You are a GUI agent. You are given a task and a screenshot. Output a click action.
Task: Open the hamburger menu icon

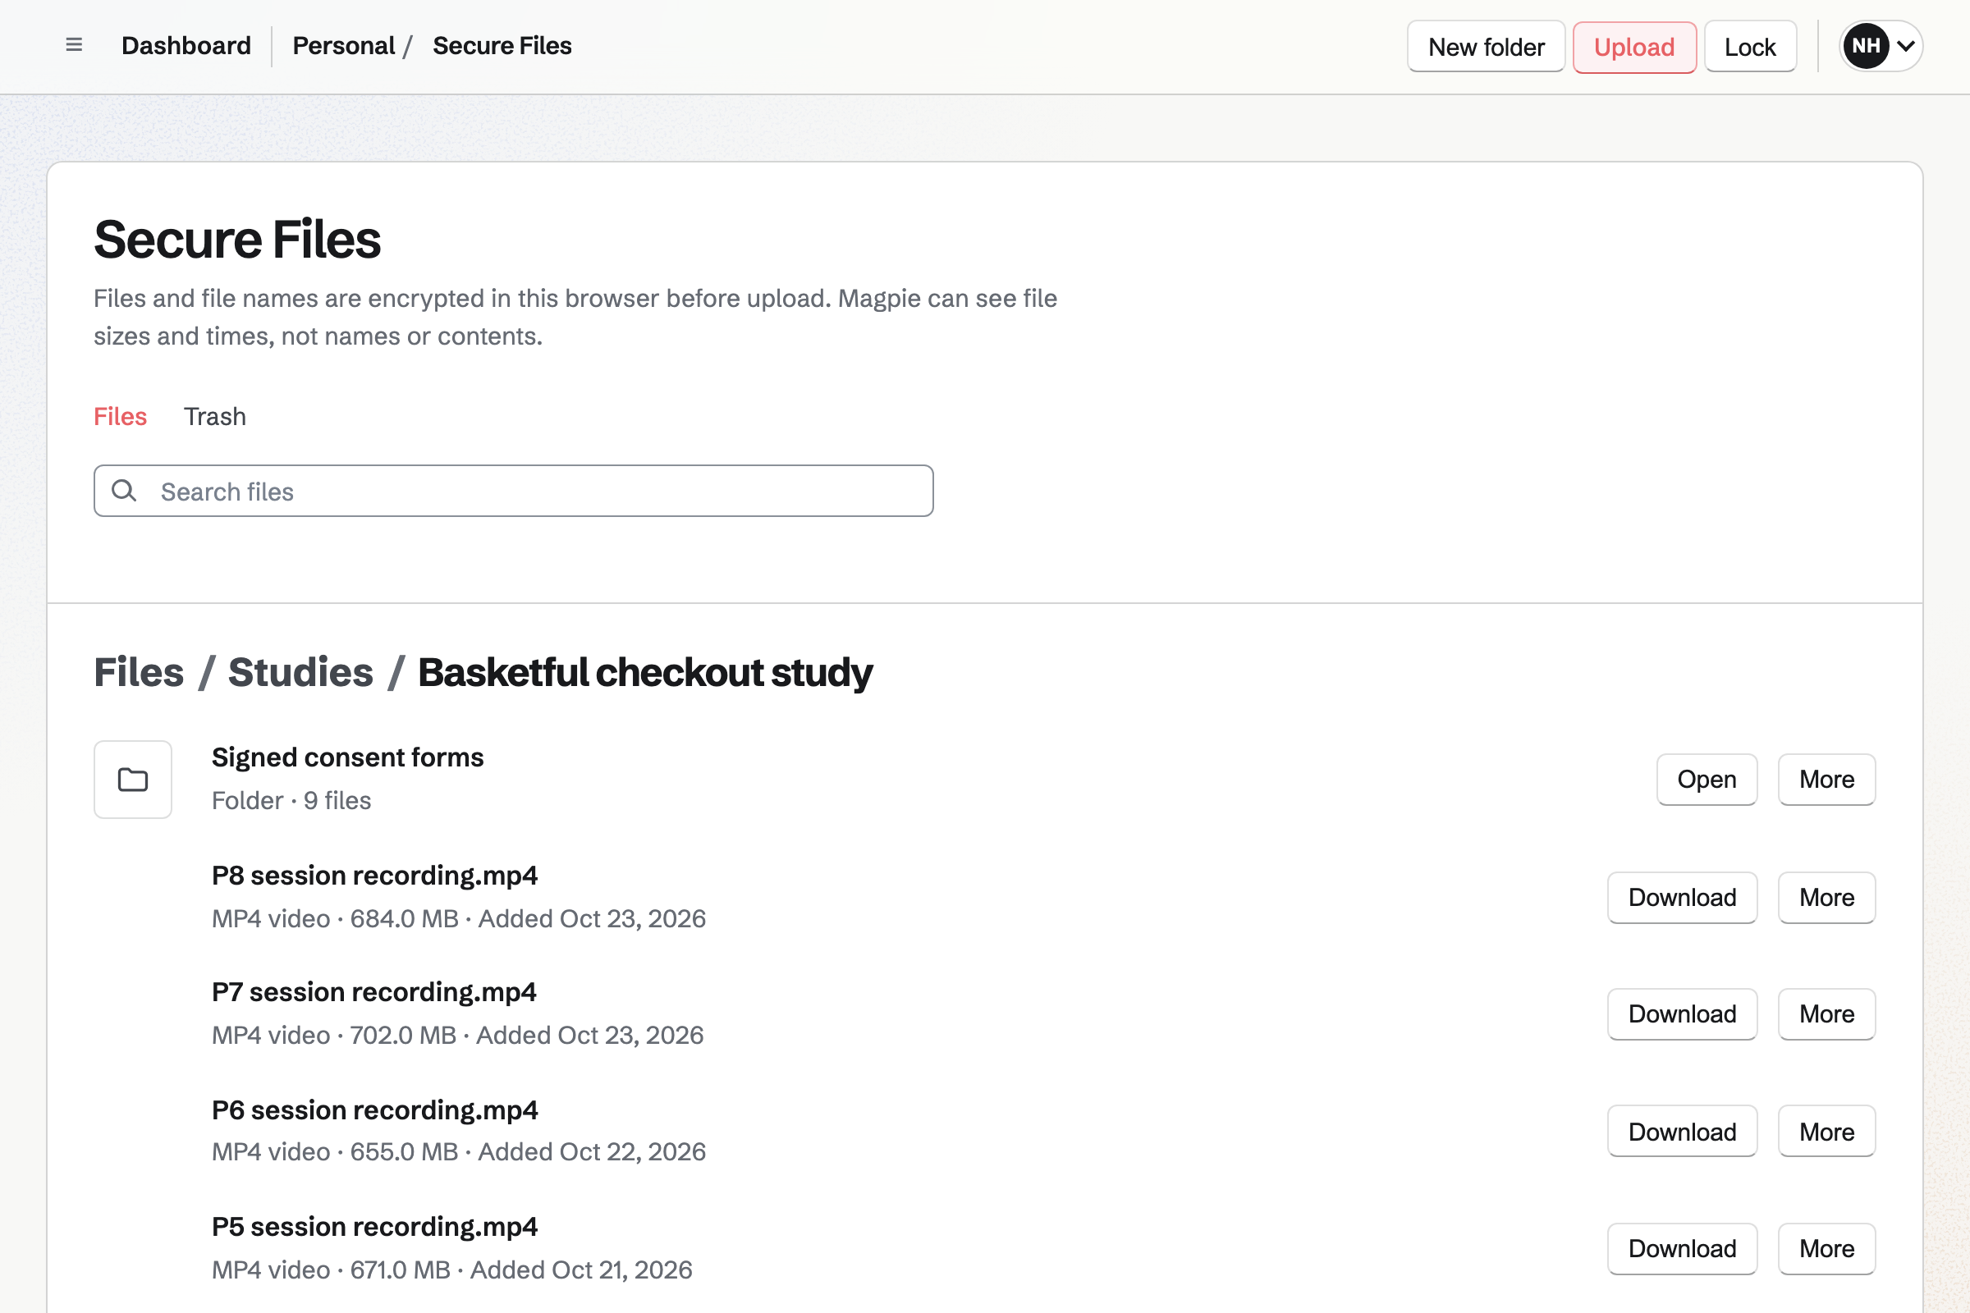(74, 45)
